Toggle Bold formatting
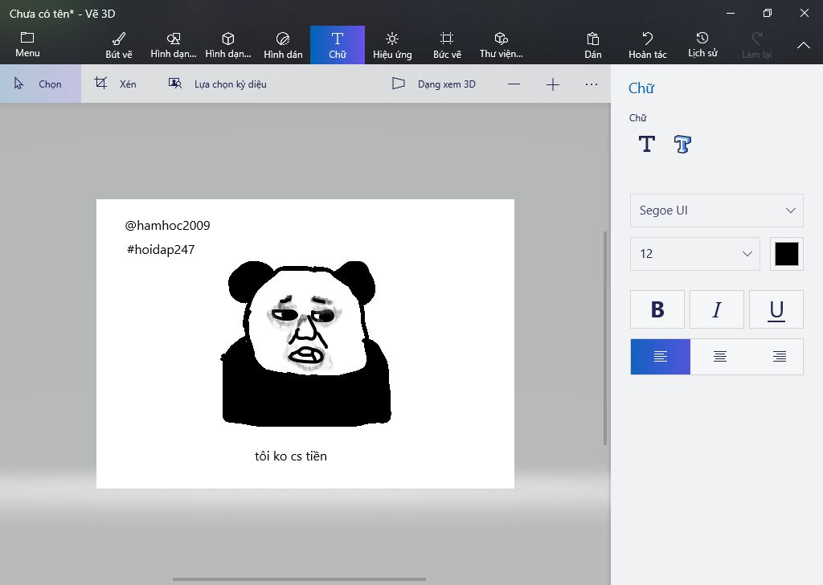This screenshot has height=585, width=823. coord(657,309)
